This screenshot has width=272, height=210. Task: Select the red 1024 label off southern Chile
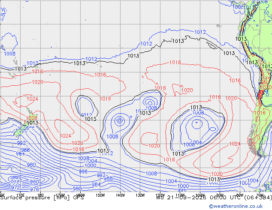tap(235, 144)
